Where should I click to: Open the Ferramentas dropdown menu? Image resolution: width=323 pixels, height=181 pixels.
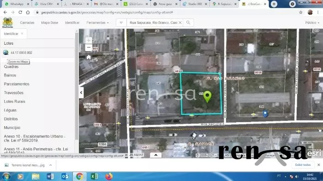97,23
